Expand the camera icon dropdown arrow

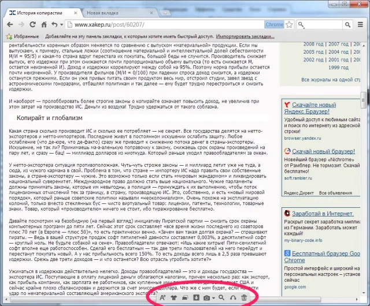[x=213, y=298]
